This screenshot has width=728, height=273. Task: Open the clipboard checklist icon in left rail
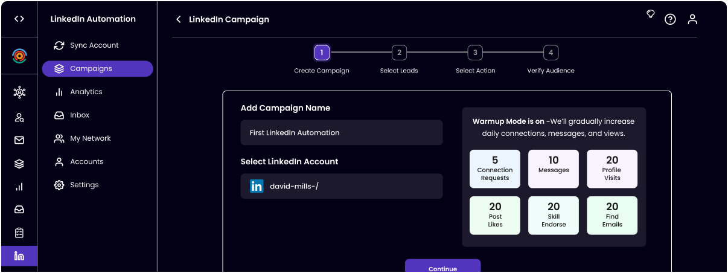tap(19, 233)
